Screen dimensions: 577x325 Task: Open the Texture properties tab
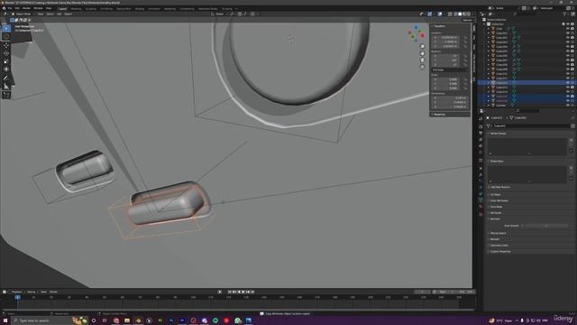coord(481,214)
